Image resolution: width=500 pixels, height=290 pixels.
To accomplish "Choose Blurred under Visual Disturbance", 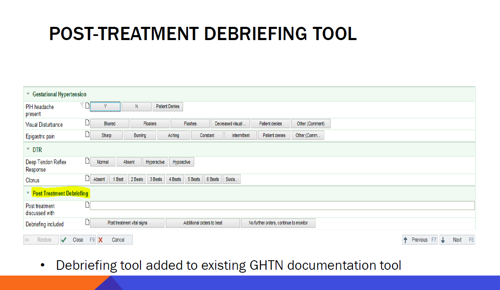I will 110,124.
